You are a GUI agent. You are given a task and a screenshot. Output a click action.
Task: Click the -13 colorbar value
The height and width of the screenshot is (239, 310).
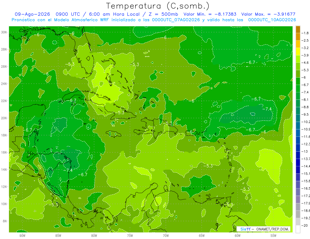point(305,151)
